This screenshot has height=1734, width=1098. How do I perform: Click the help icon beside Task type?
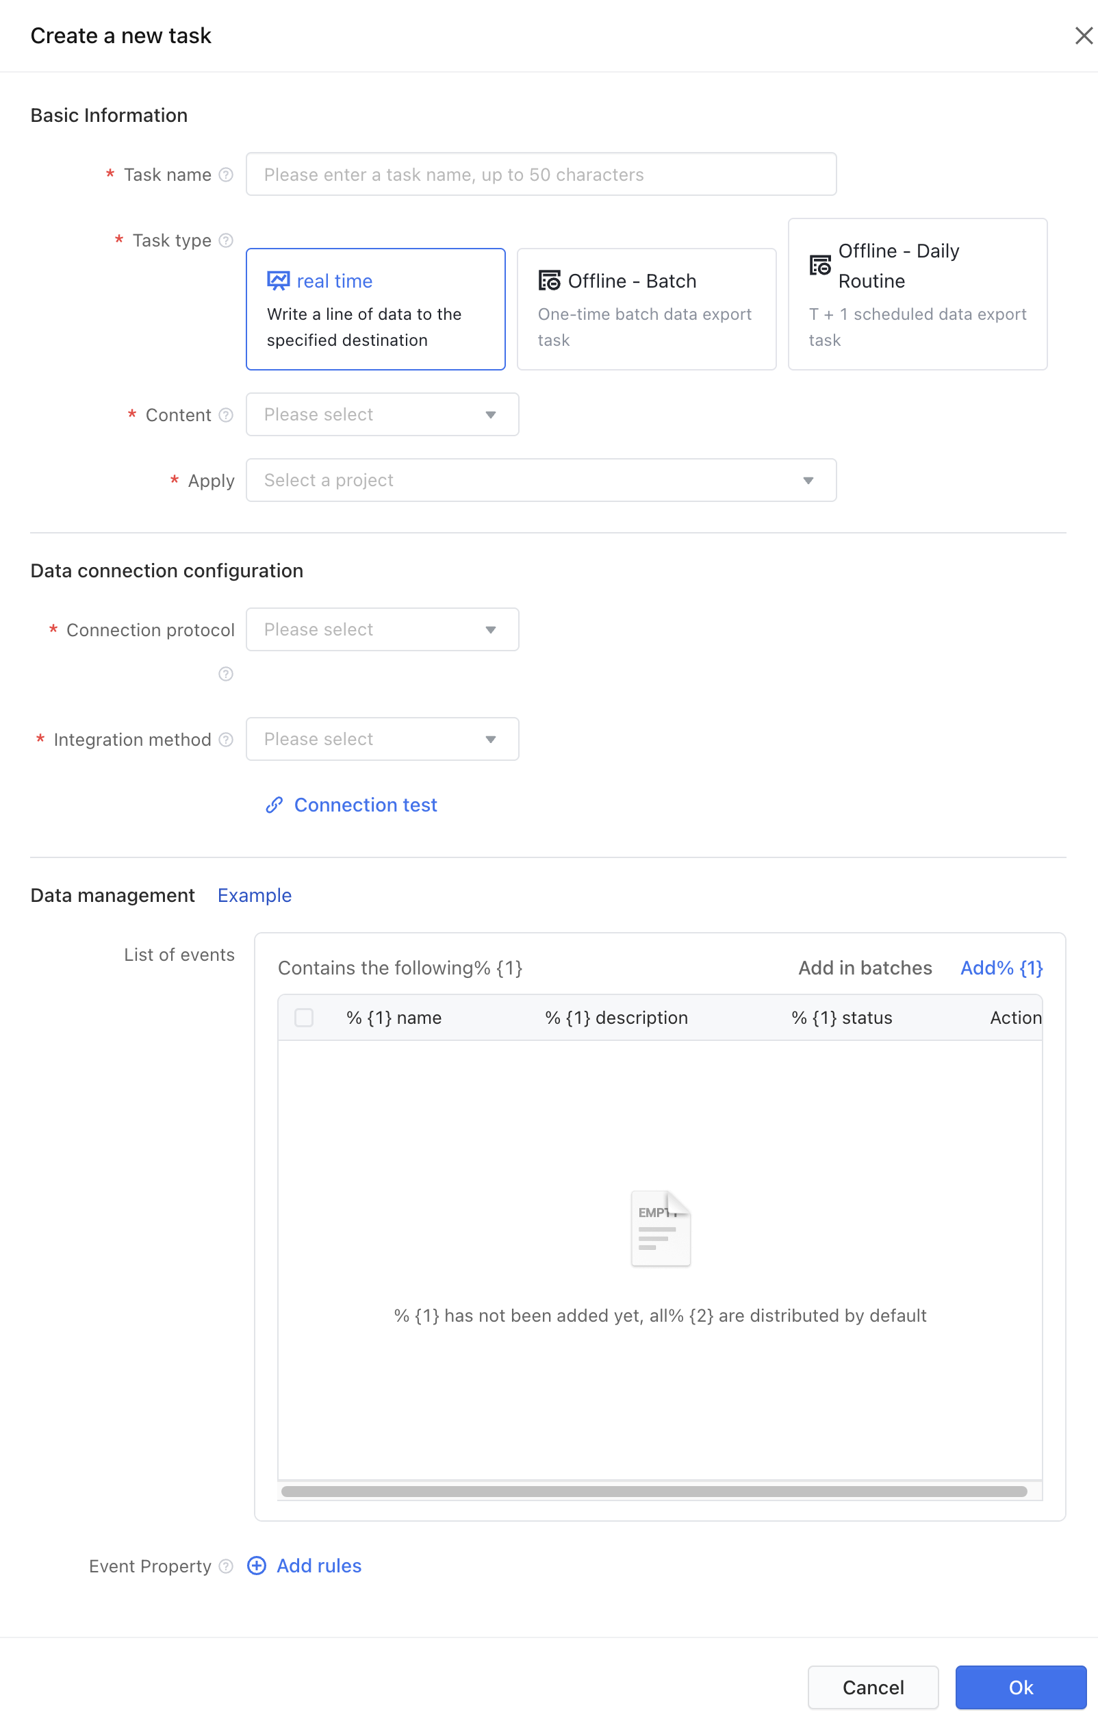click(x=225, y=240)
